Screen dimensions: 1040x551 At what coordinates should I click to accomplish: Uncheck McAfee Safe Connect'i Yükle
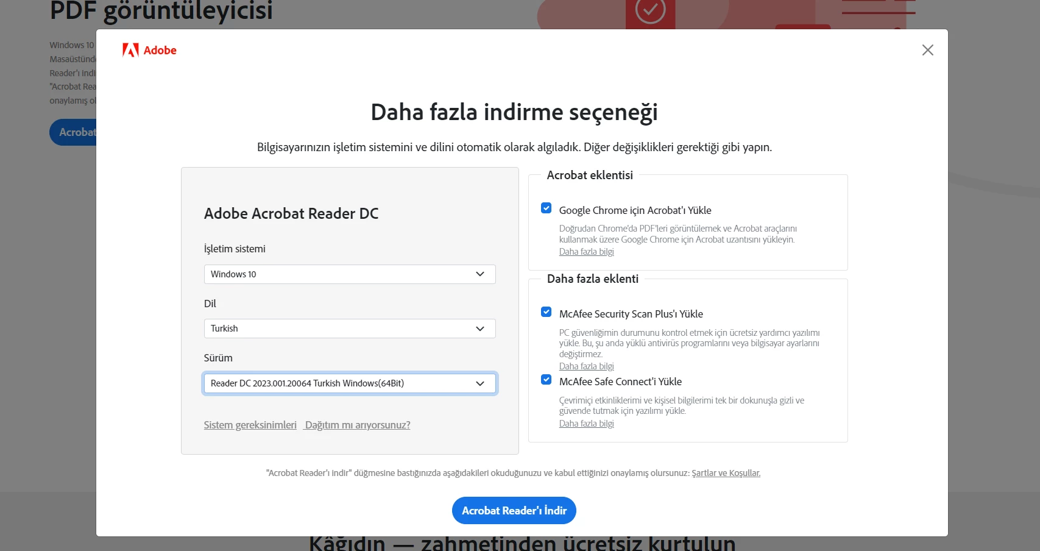click(547, 379)
